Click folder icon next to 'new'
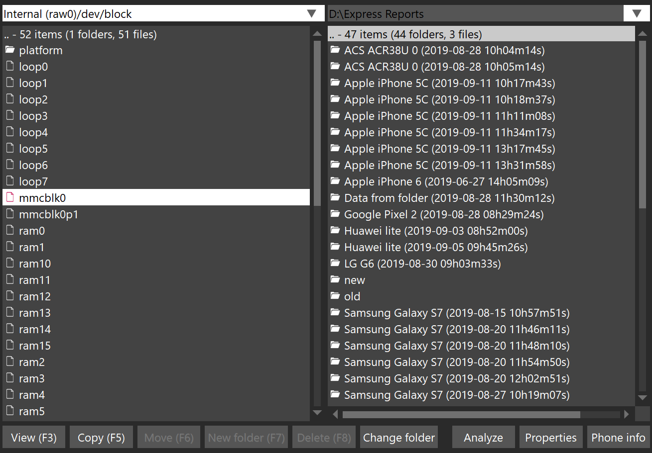 [x=335, y=280]
